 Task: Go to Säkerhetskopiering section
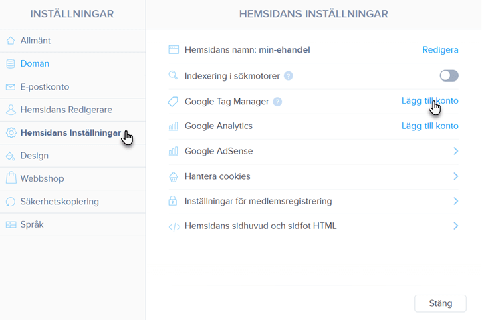click(73, 202)
